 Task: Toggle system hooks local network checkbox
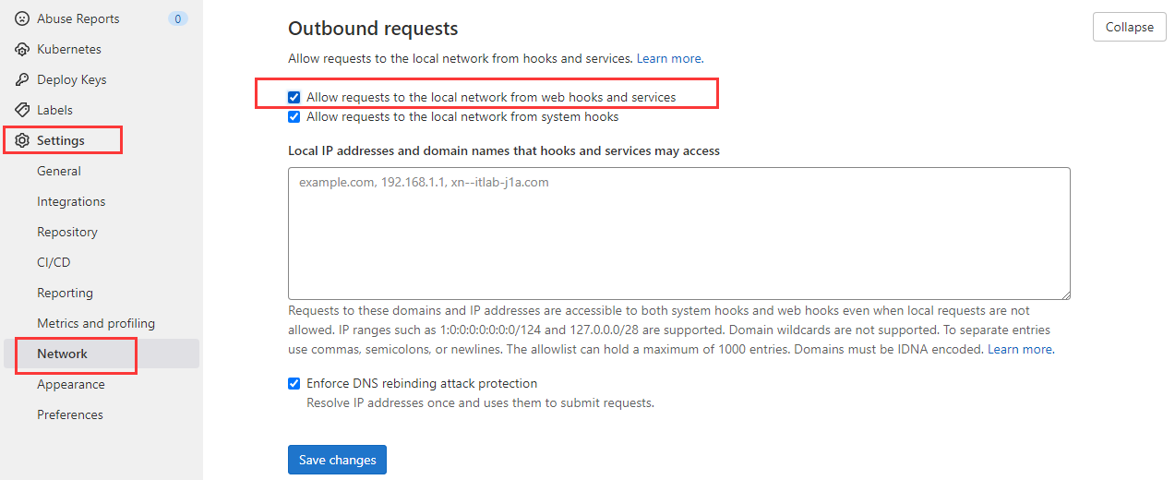[x=294, y=117]
